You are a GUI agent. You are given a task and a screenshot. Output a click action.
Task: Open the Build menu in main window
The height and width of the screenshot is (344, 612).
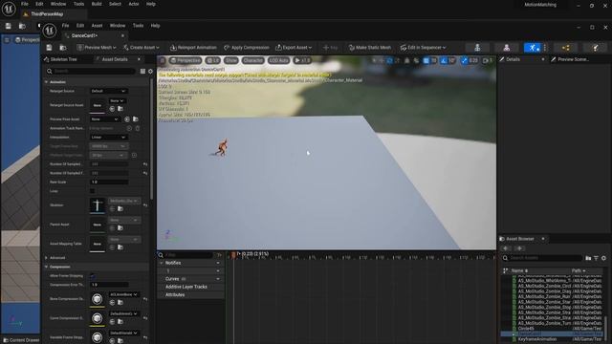point(97,4)
